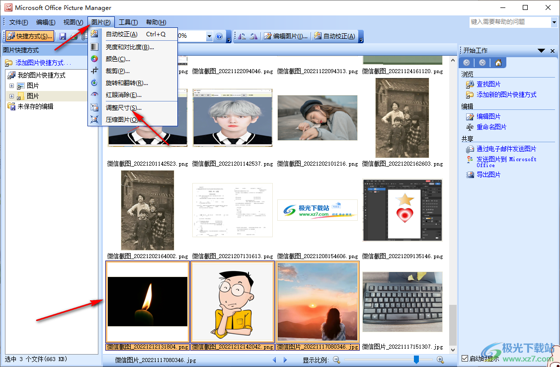Open the help question box dropdown arrow

(554, 22)
